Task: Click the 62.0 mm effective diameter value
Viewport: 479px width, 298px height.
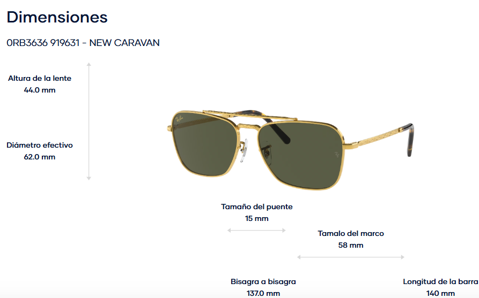Action: [x=40, y=157]
